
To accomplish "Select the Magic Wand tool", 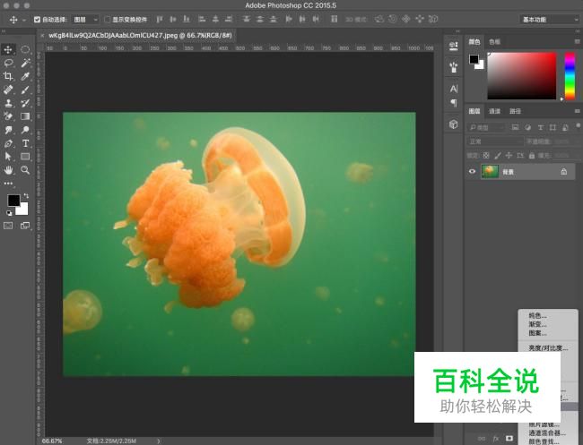I will point(25,63).
